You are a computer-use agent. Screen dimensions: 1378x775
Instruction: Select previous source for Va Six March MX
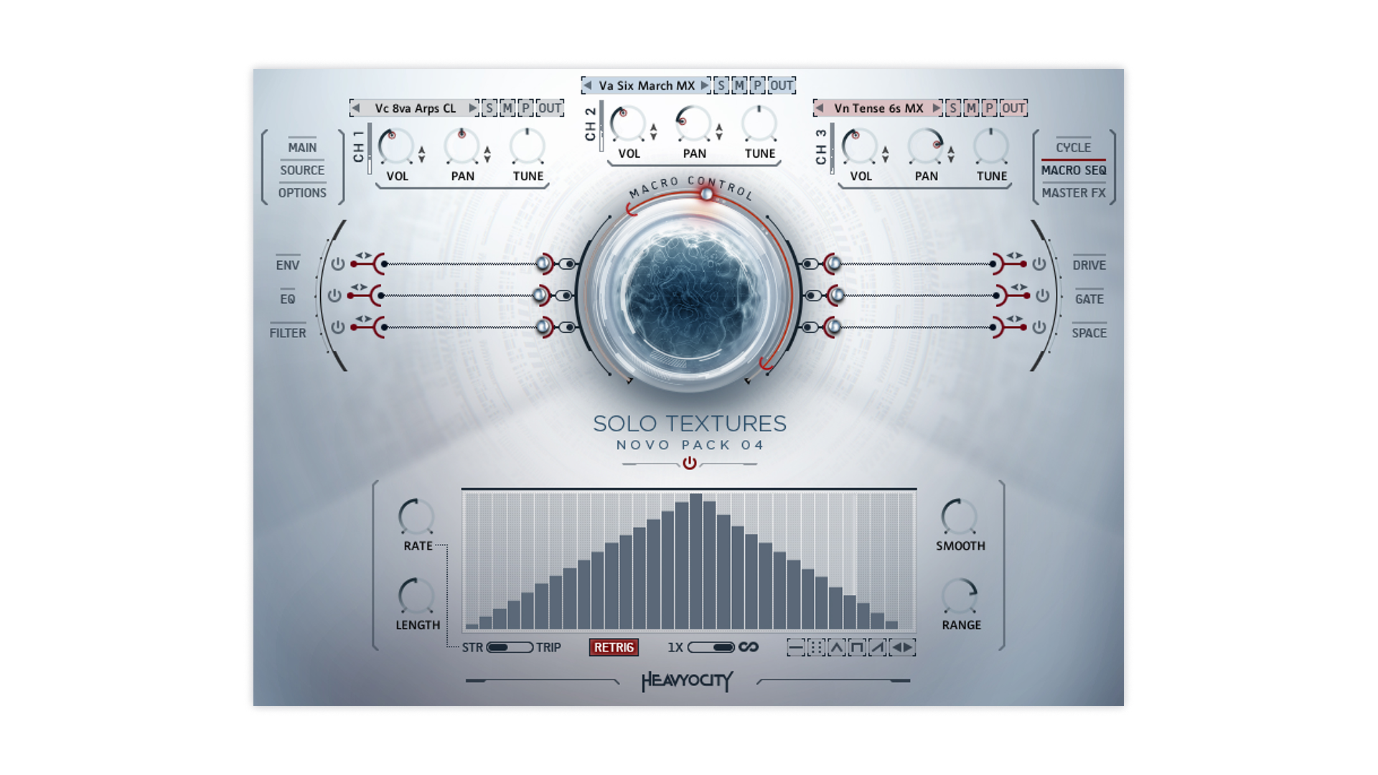pyautogui.click(x=588, y=85)
